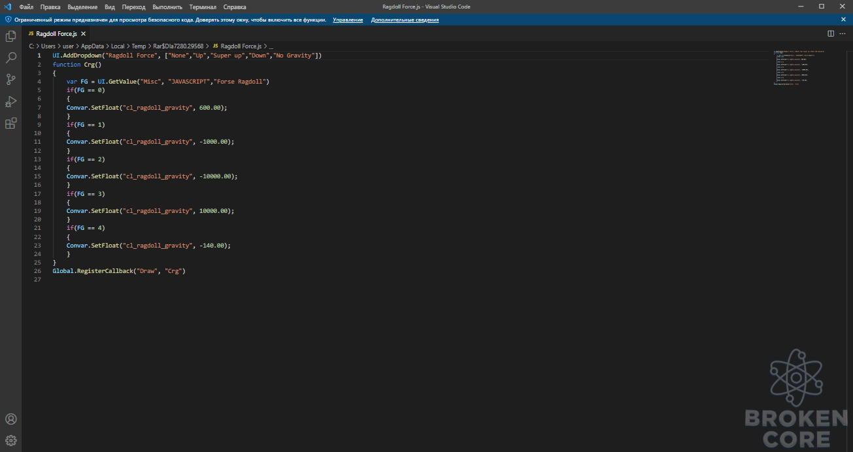The width and height of the screenshot is (853, 452).
Task: Open the Переход menu
Action: click(133, 7)
